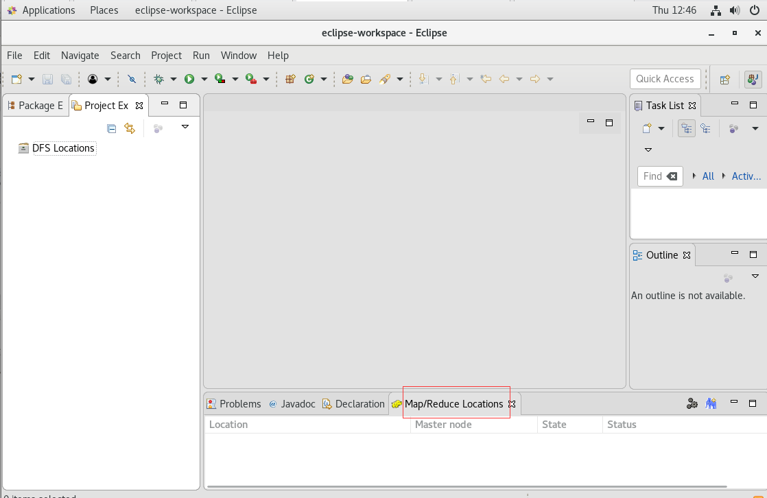Image resolution: width=767 pixels, height=498 pixels.
Task: Open the dropdown next to New wizard
Action: 32,80
